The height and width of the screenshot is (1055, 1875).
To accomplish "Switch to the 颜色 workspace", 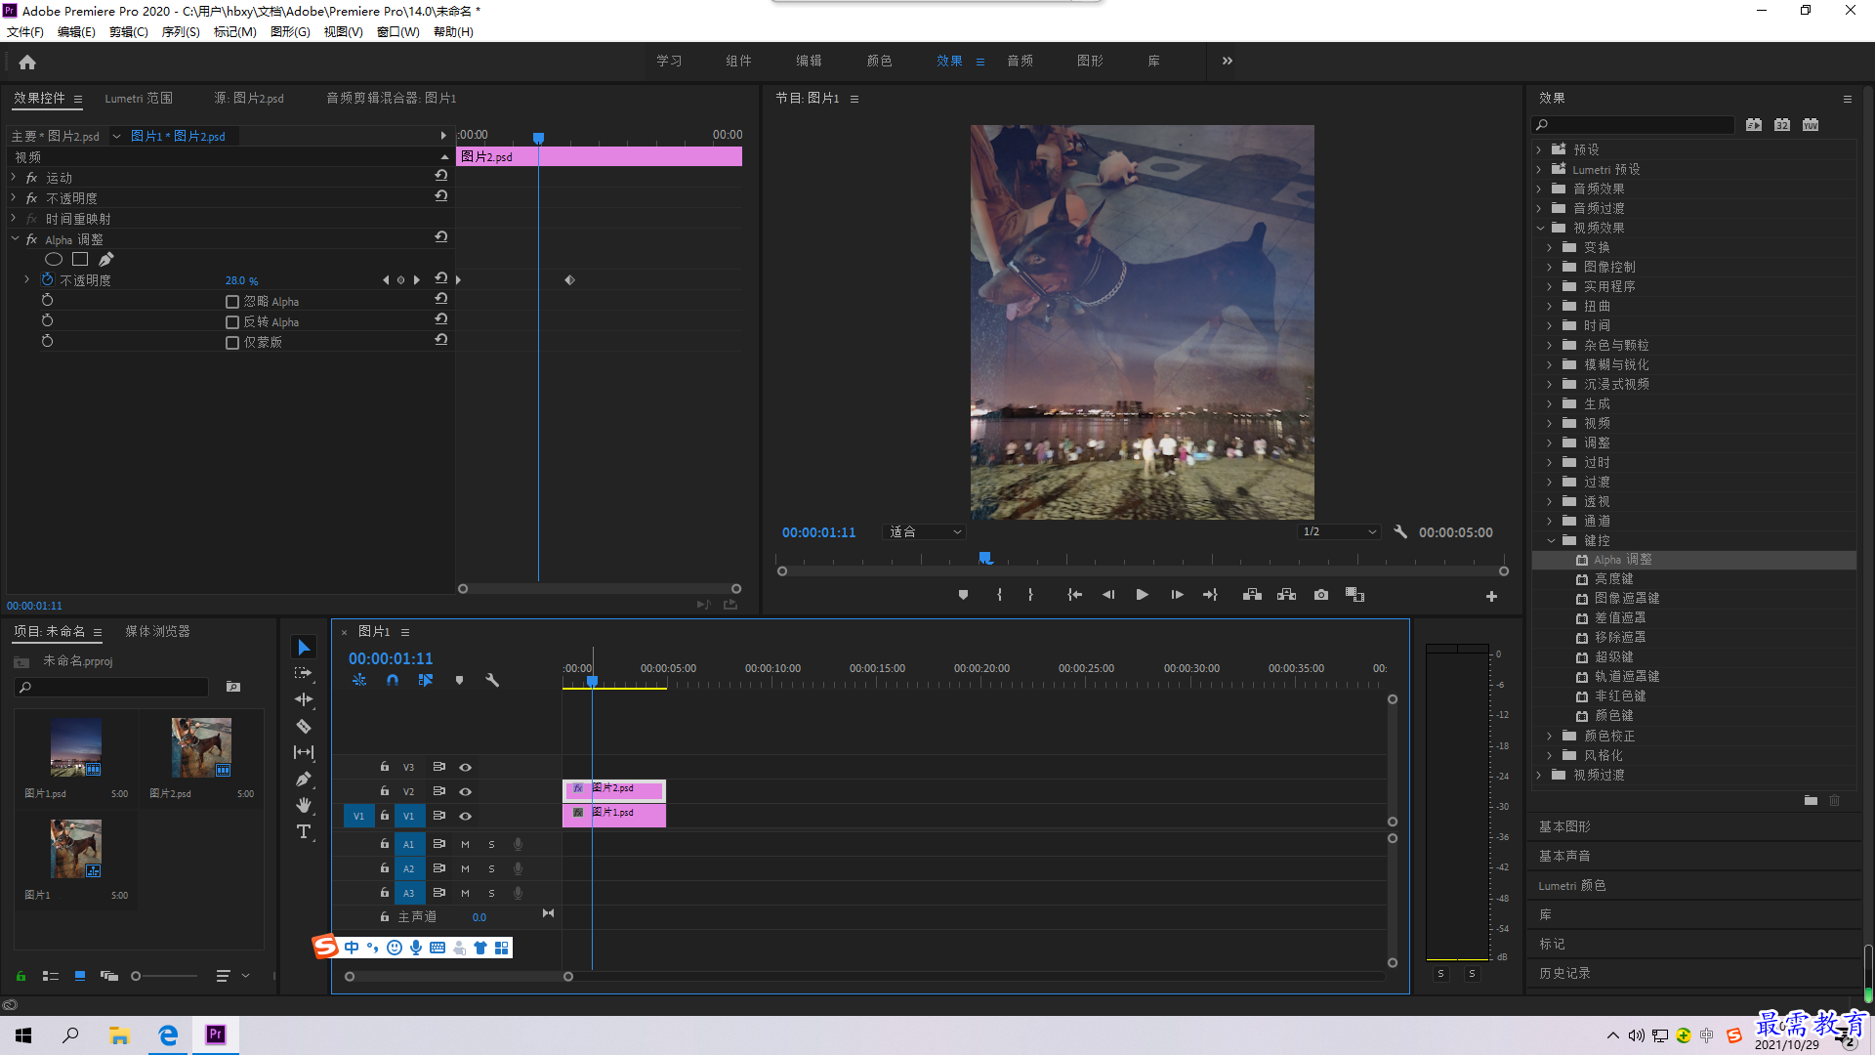I will (x=879, y=61).
